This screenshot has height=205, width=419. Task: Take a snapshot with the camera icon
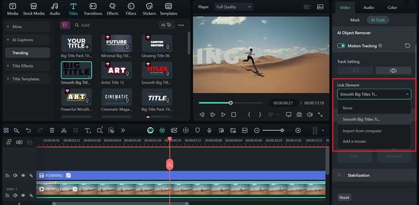[299, 115]
